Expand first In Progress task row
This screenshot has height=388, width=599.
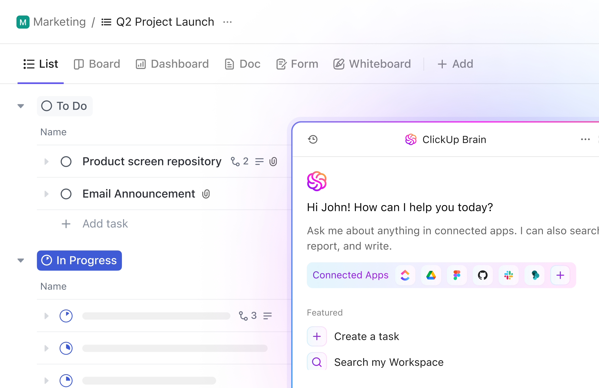click(46, 316)
